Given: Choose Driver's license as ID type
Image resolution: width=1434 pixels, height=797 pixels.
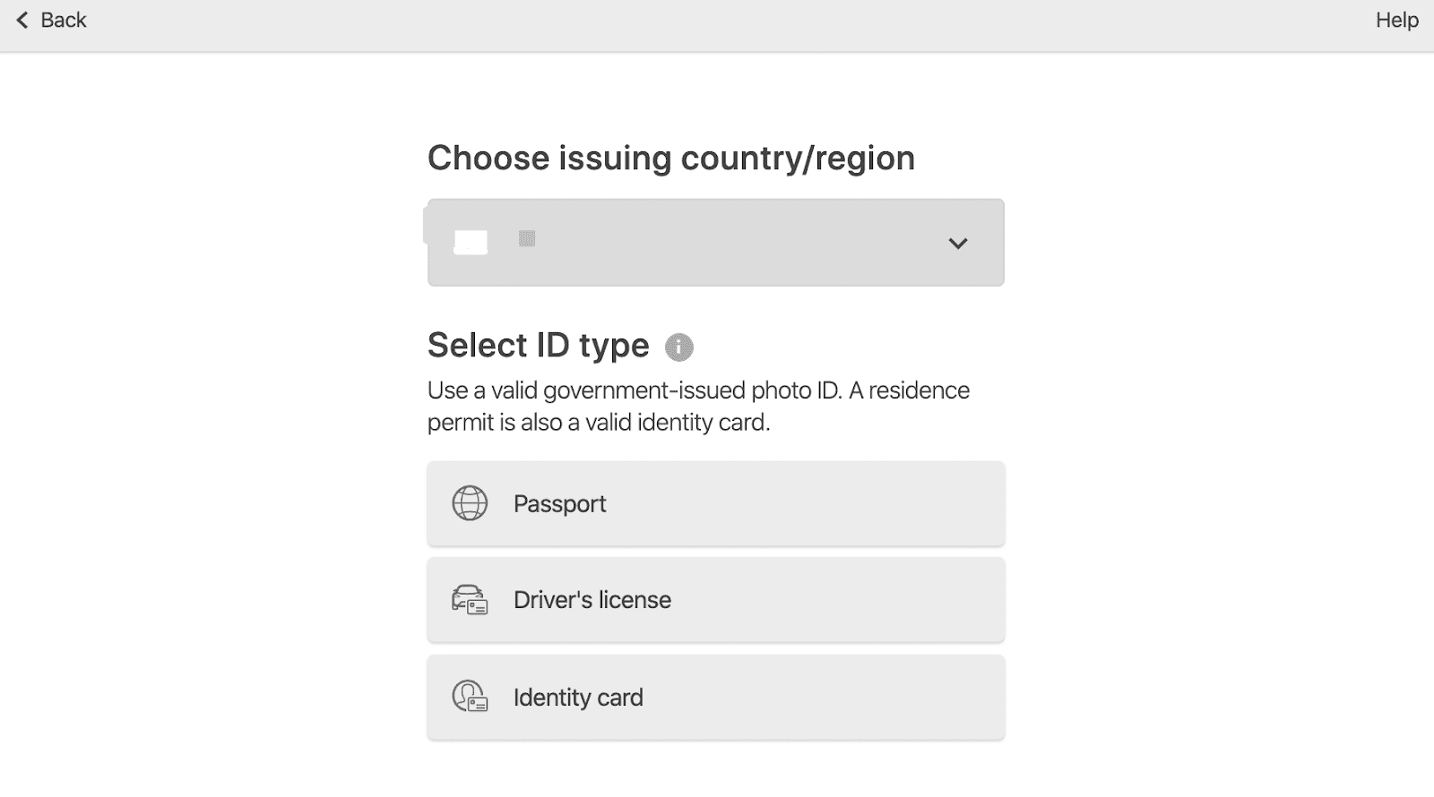Looking at the screenshot, I should [592, 600].
